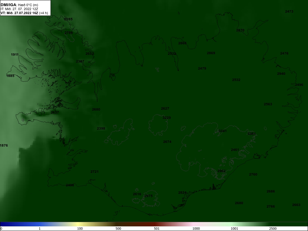This screenshot has height=231, width=308.
Task: Click the 3381 height label
Action: [x=252, y=134]
